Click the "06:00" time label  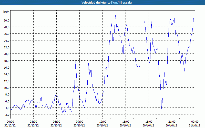click(x=57, y=122)
